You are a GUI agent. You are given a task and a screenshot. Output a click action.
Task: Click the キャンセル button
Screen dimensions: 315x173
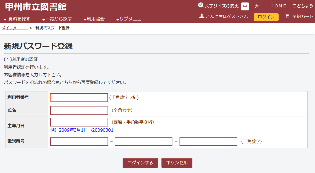click(x=177, y=163)
